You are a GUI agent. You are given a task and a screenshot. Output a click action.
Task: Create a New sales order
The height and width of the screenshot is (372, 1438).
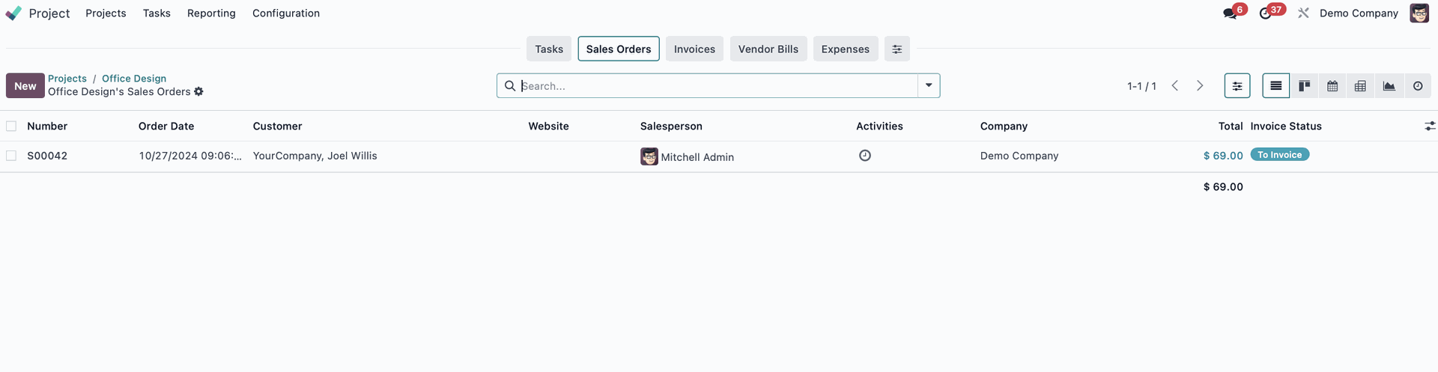25,86
